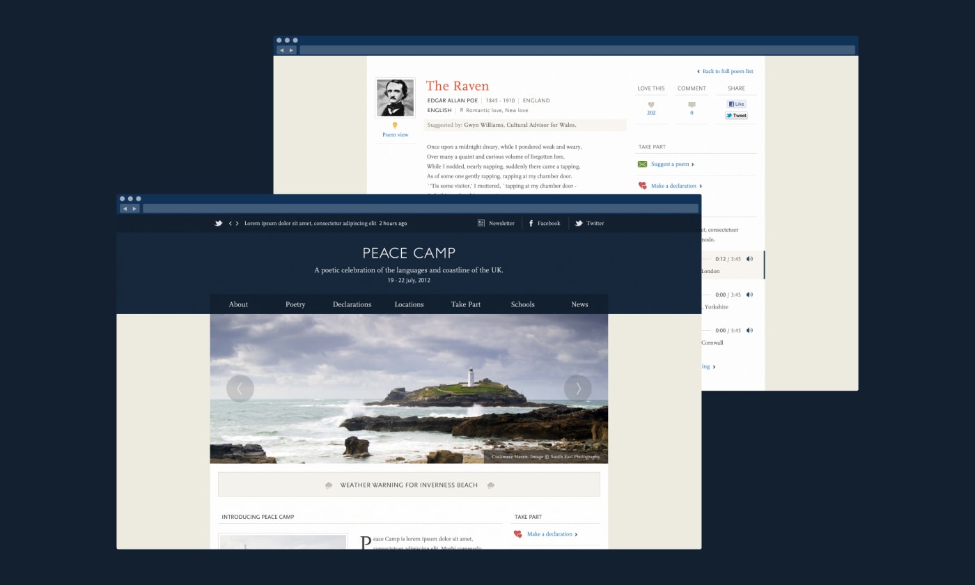Click the speech bubble icon under Comment
This screenshot has width=975, height=585.
tap(692, 104)
